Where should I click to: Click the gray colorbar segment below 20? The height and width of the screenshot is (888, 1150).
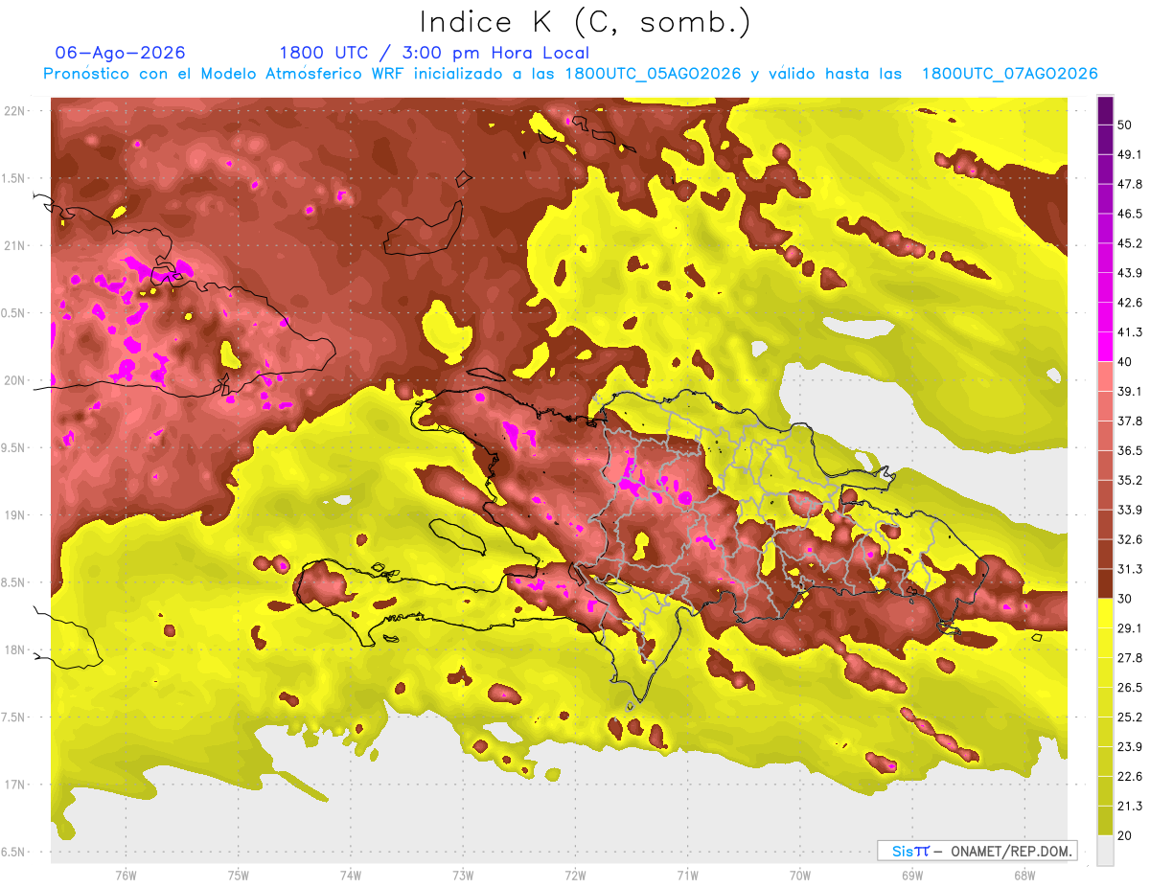[1105, 851]
